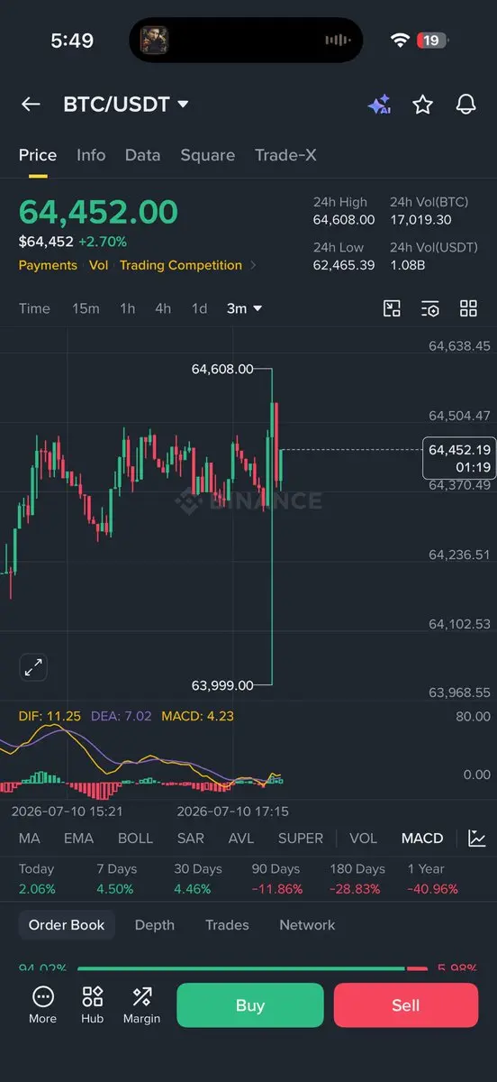The height and width of the screenshot is (1082, 497).
Task: Select the 1h chart interval
Action: (128, 308)
